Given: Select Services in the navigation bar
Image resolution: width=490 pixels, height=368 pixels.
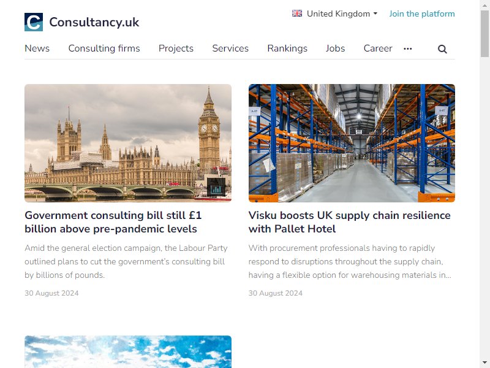Looking at the screenshot, I should pos(230,48).
